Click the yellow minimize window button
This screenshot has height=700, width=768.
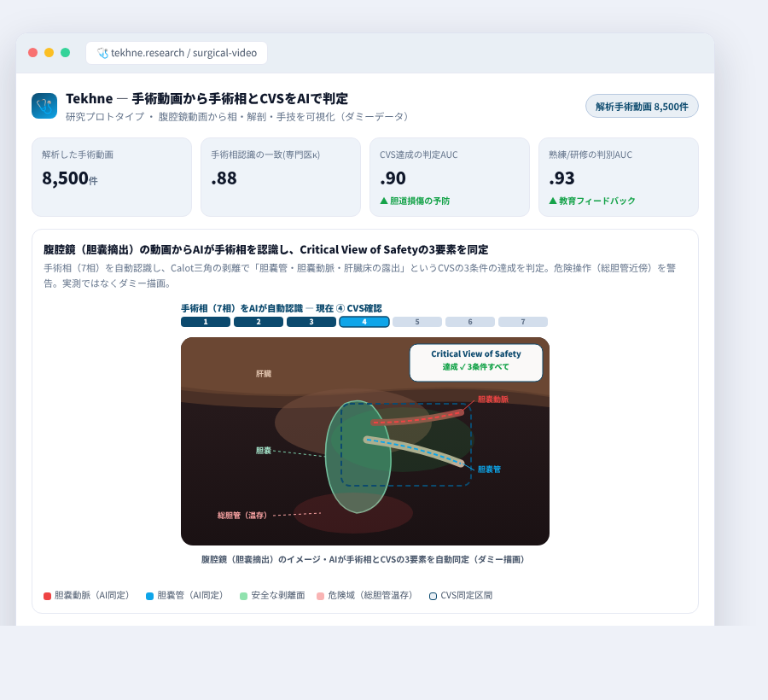(x=49, y=53)
